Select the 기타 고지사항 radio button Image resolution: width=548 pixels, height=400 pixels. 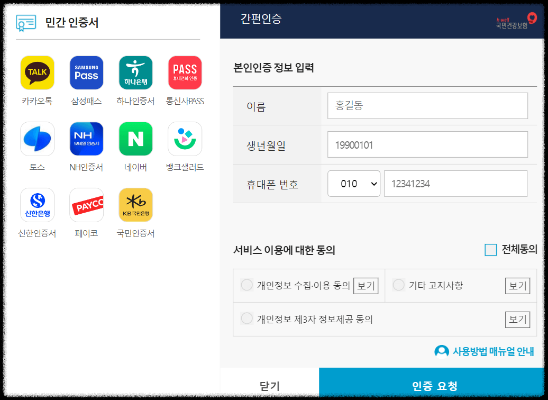[398, 285]
